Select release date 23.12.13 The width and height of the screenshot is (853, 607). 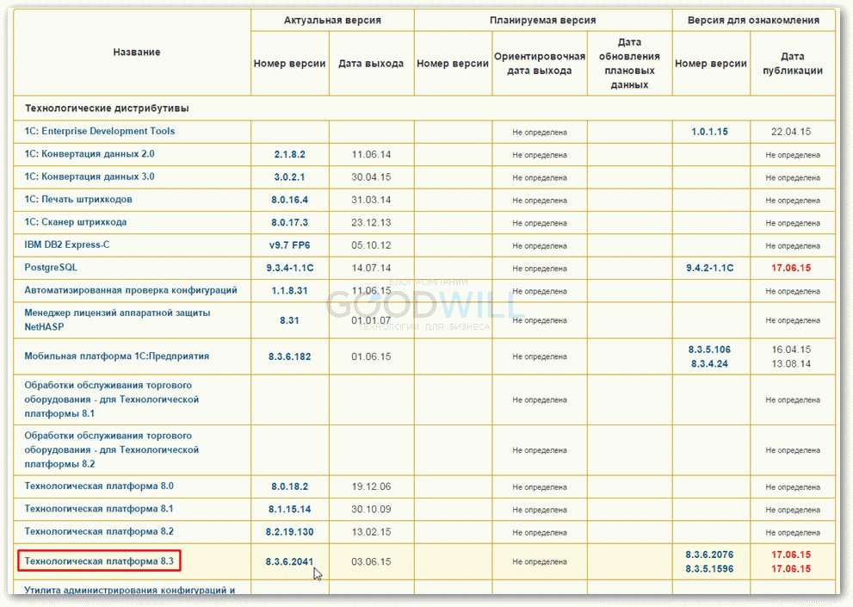(x=371, y=223)
